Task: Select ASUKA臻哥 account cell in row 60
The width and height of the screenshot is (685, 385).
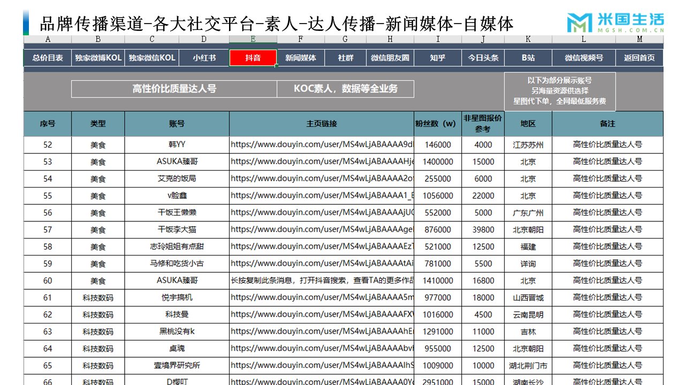Action: pyautogui.click(x=177, y=280)
